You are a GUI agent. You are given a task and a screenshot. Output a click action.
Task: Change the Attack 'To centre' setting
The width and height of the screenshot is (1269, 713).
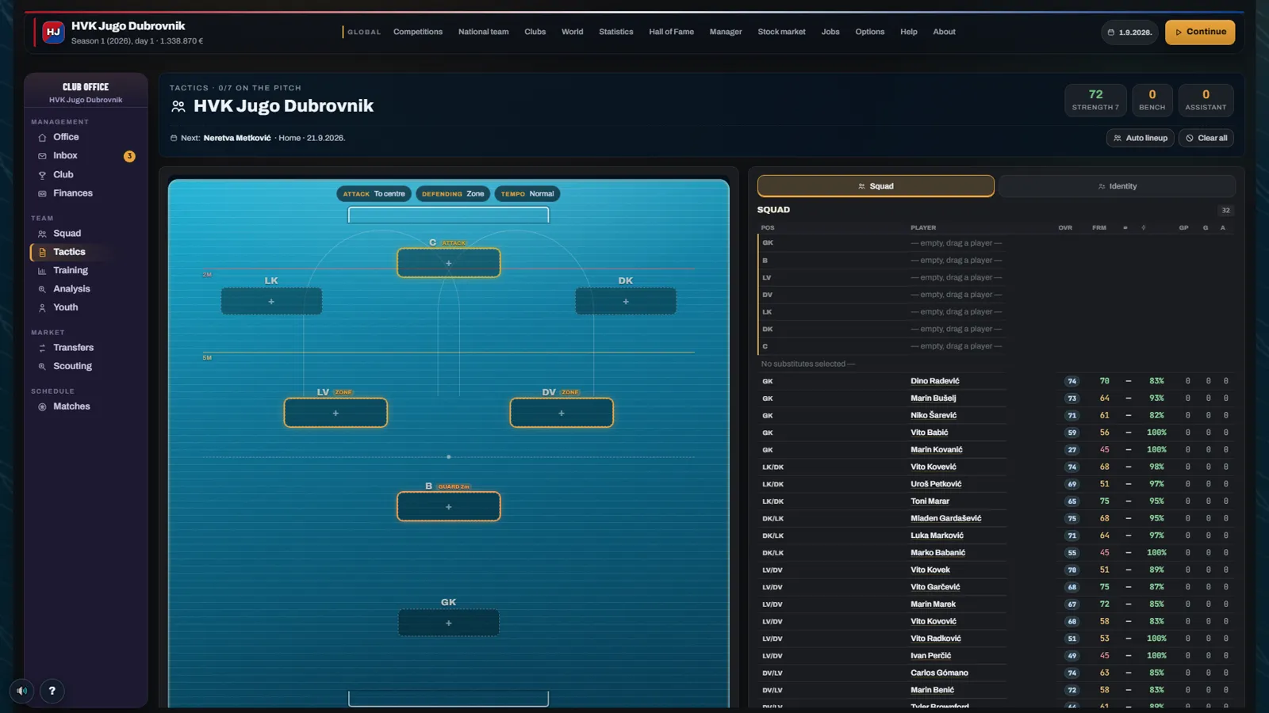point(374,194)
